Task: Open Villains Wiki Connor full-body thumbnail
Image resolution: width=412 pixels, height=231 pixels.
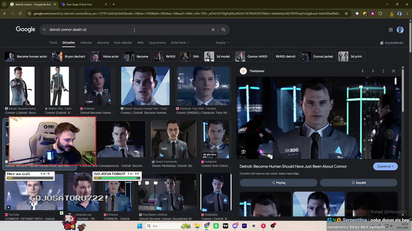Action: click(x=60, y=86)
